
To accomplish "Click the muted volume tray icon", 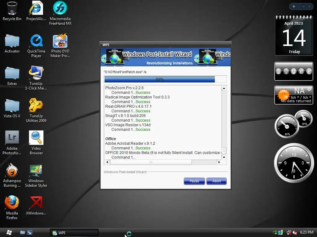I will click(295, 233).
